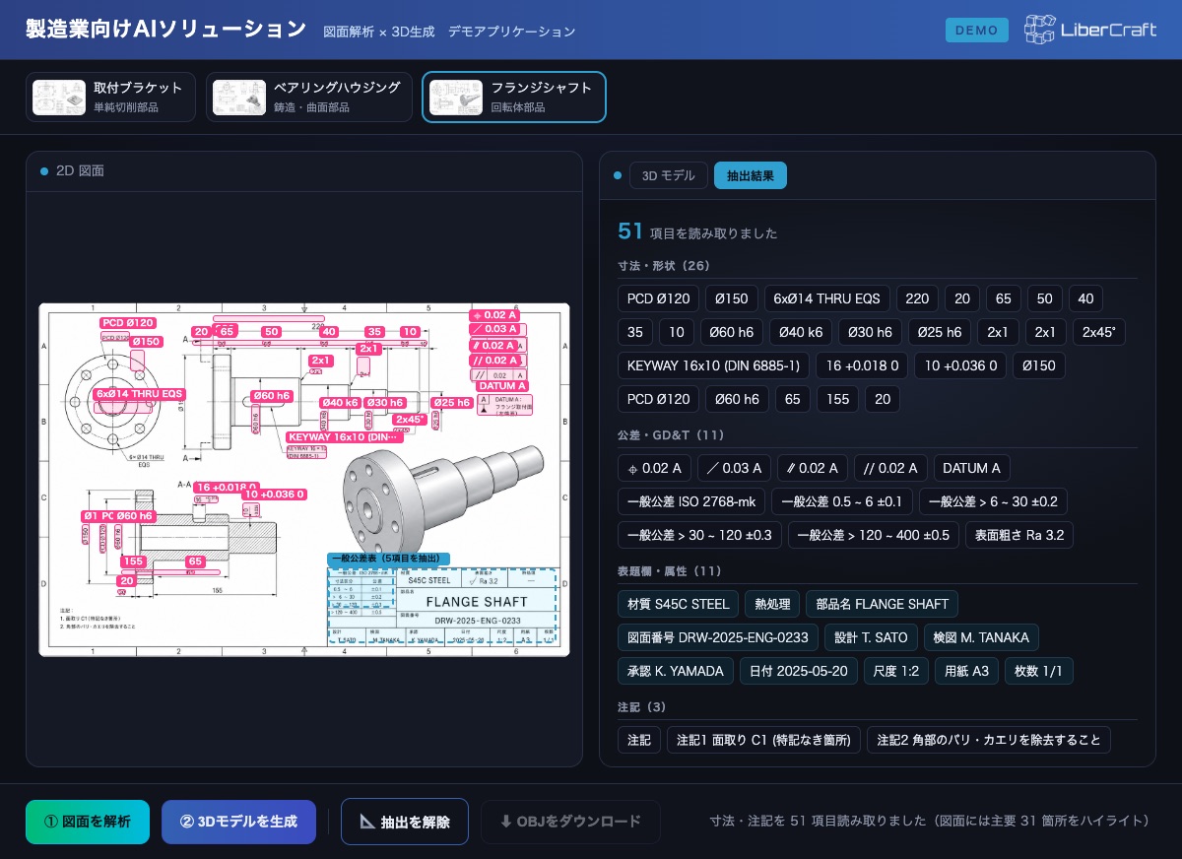Click the Ø25 h6 result chip

pyautogui.click(x=940, y=333)
